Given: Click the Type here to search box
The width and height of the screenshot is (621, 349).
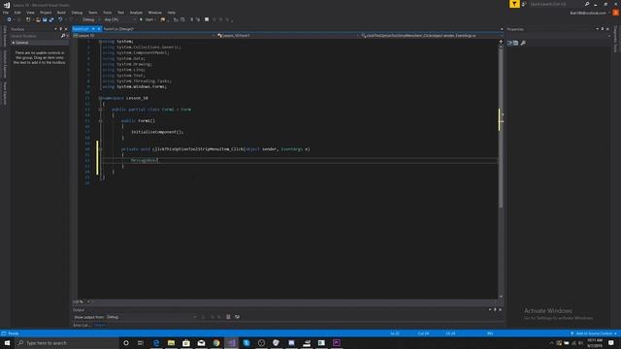Looking at the screenshot, I should coord(67,342).
